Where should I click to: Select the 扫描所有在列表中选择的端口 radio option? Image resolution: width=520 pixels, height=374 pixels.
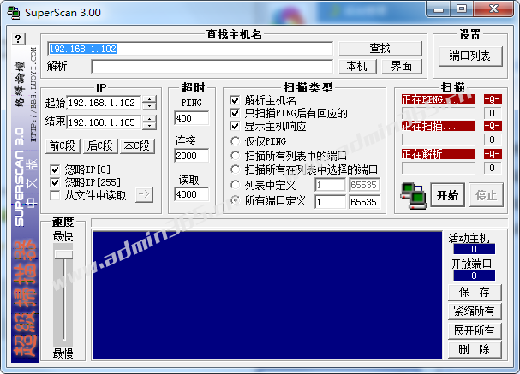tap(235, 169)
